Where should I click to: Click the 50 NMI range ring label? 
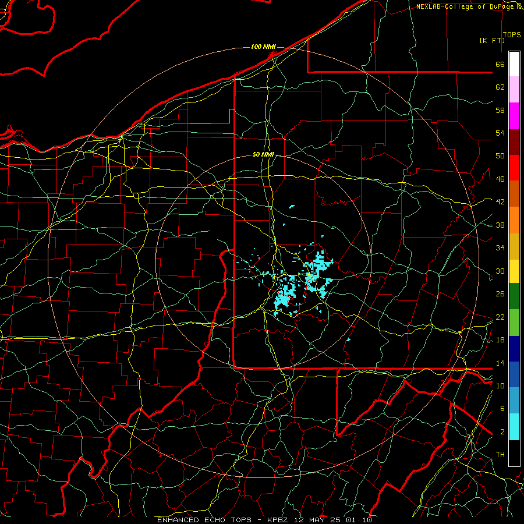coord(263,154)
